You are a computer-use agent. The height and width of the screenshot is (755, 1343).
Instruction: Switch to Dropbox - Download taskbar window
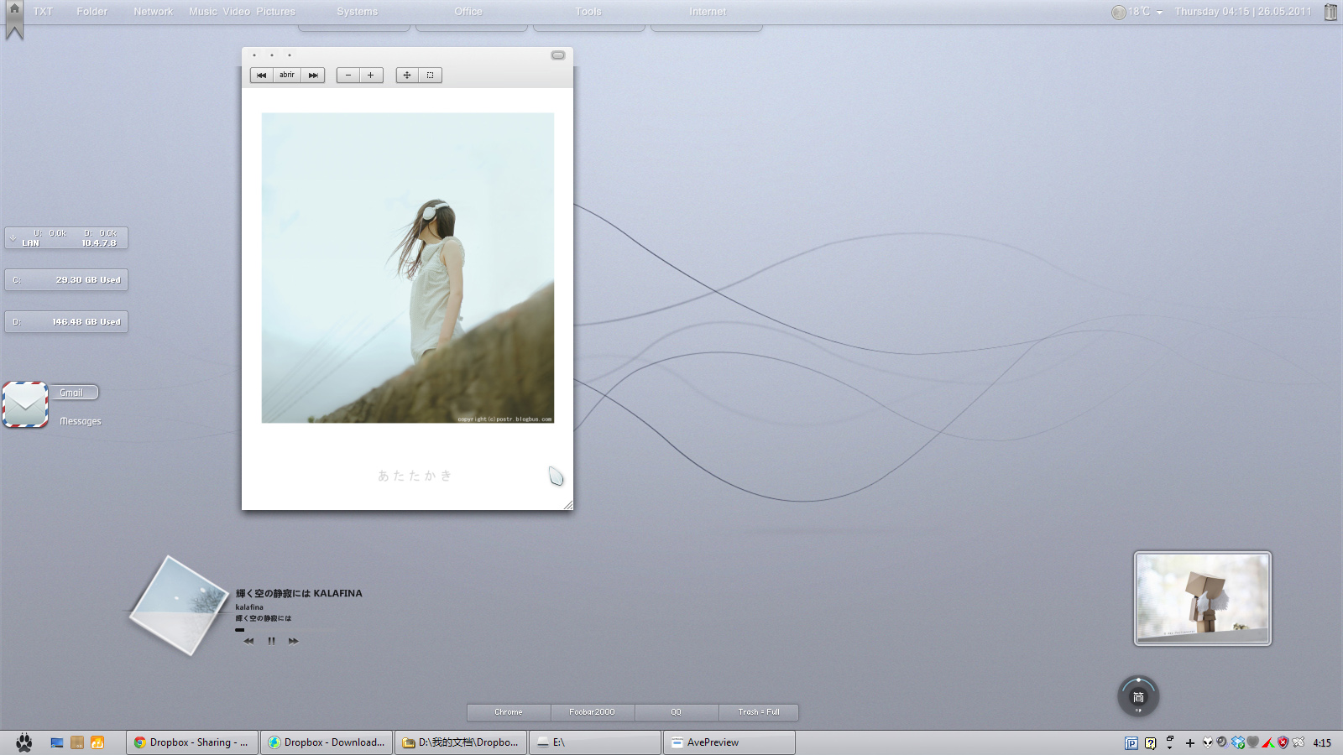327,742
